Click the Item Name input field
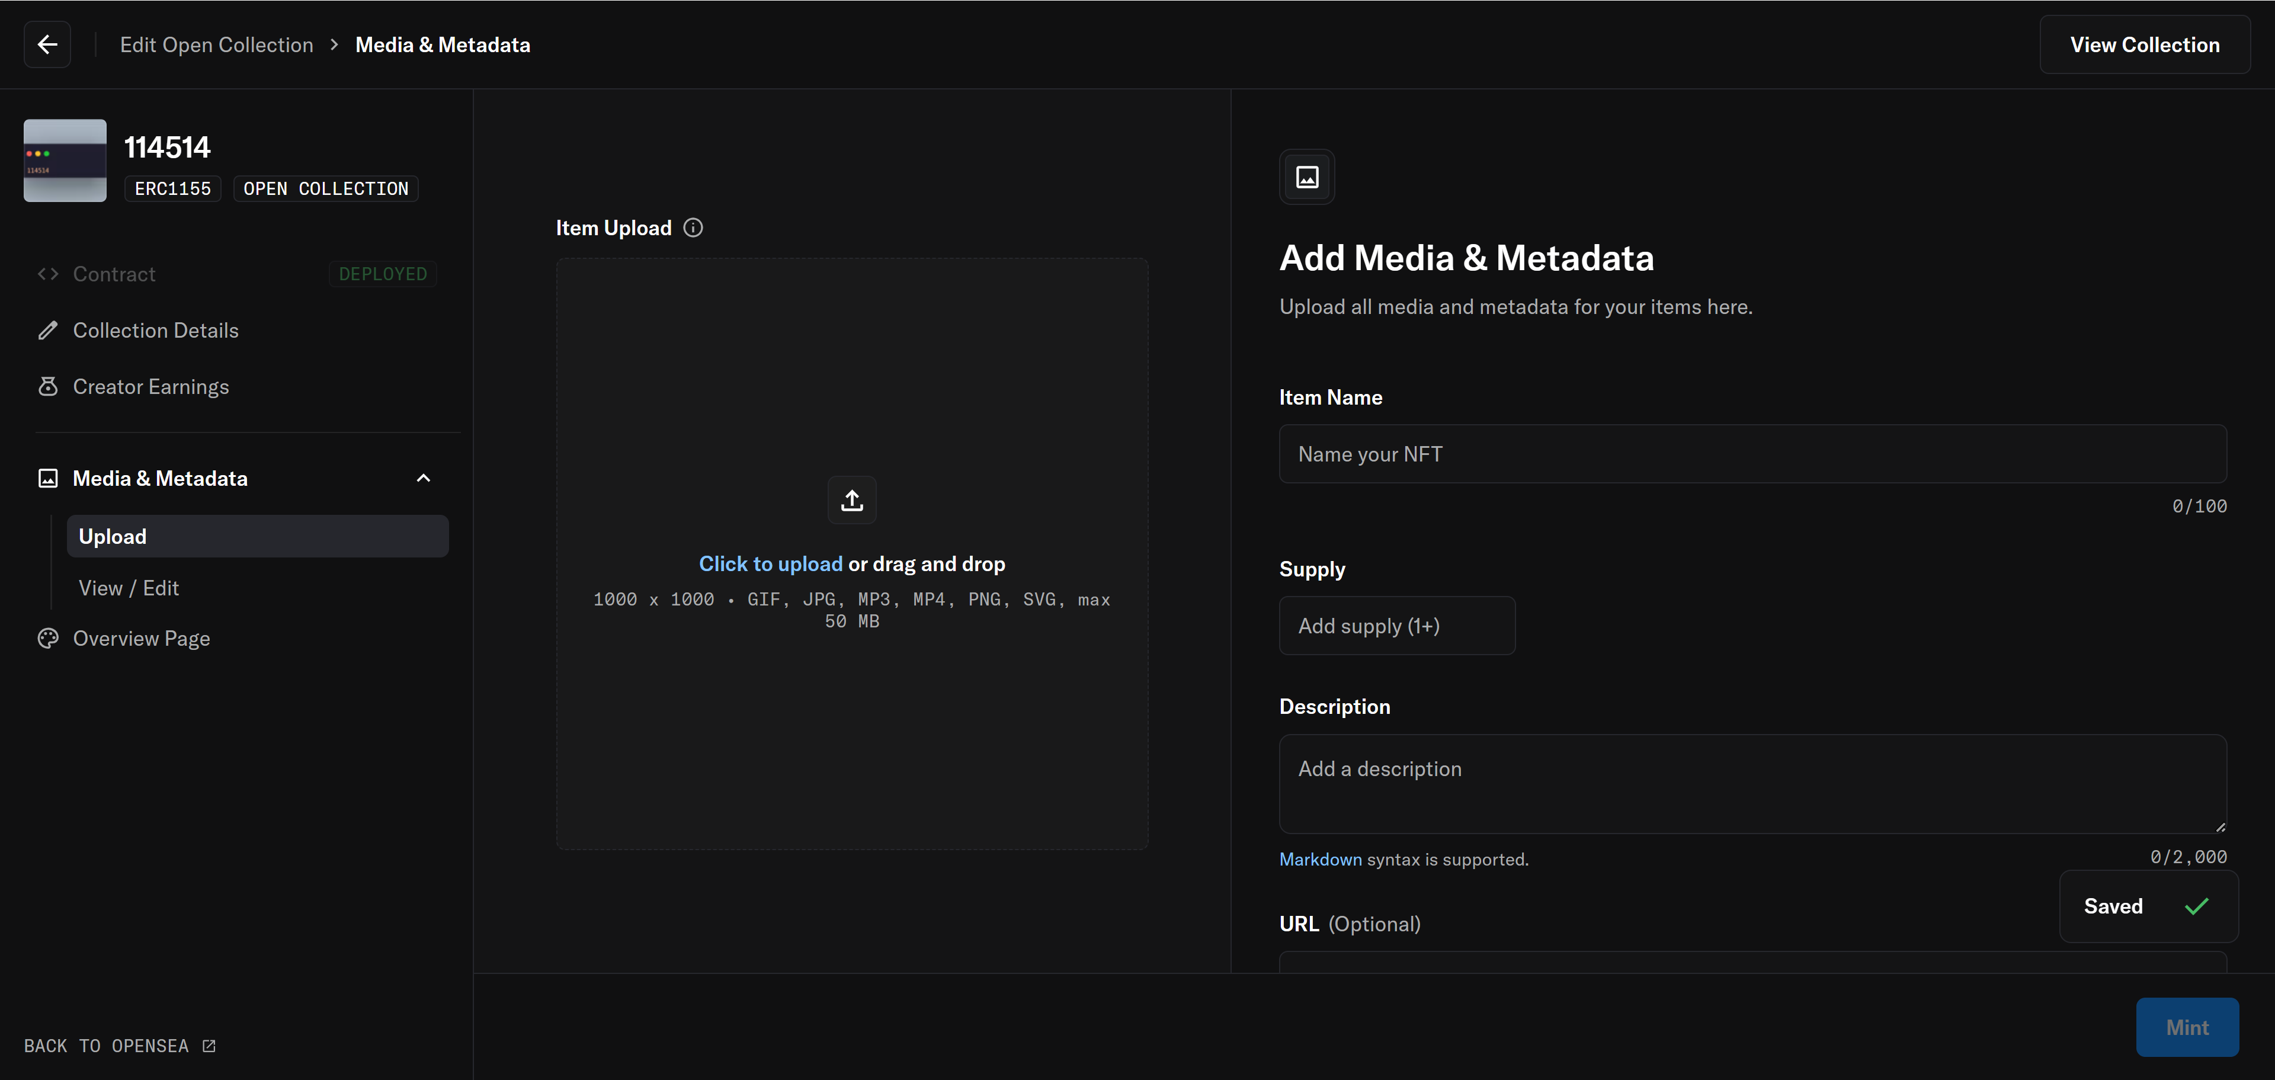2275x1080 pixels. click(1752, 454)
